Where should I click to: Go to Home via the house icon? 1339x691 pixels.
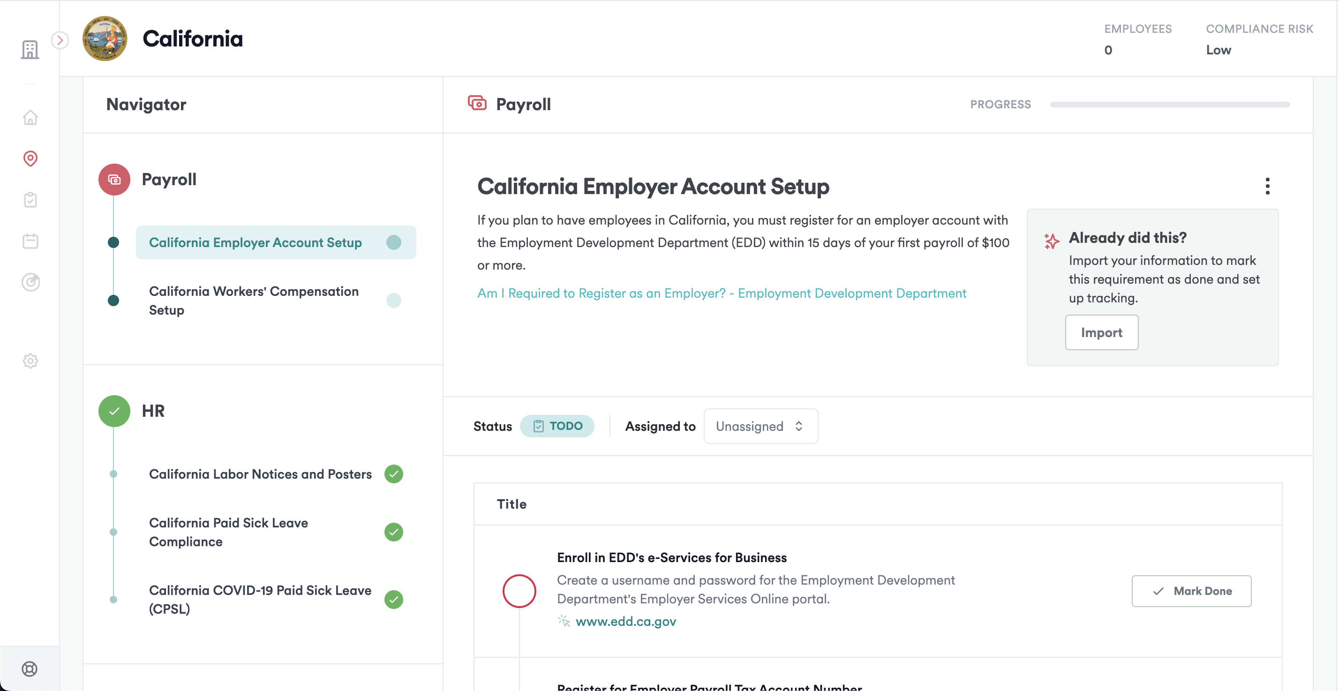point(30,118)
